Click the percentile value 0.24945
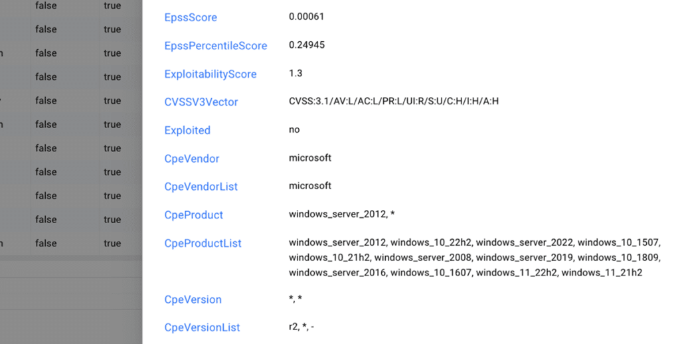680x344 pixels. 307,45
